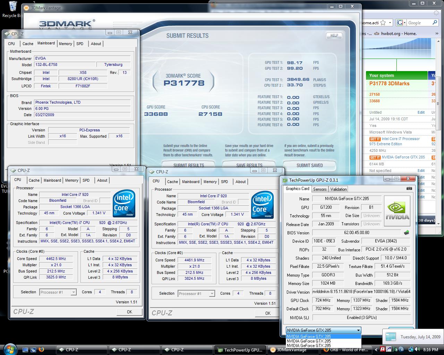Screen dimensions: 444x355
Task: Select the highlighted GeForce GTX 285 list entry
Action: pyautogui.click(x=324, y=336)
